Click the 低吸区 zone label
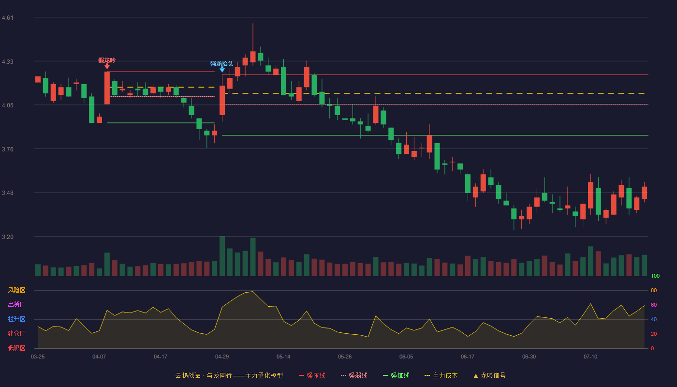The width and height of the screenshot is (677, 387). click(x=16, y=348)
